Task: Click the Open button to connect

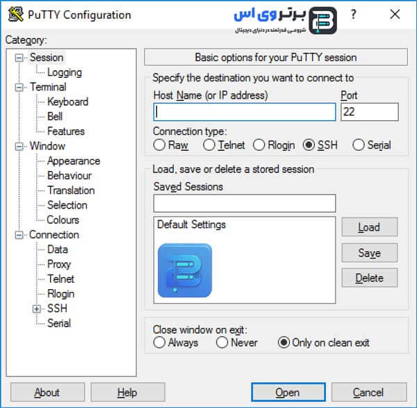Action: point(288,392)
